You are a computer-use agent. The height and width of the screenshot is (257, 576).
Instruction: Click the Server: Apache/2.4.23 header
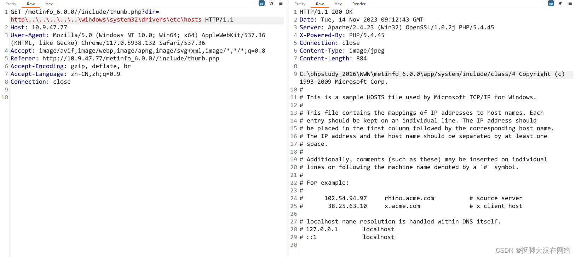(x=397, y=28)
